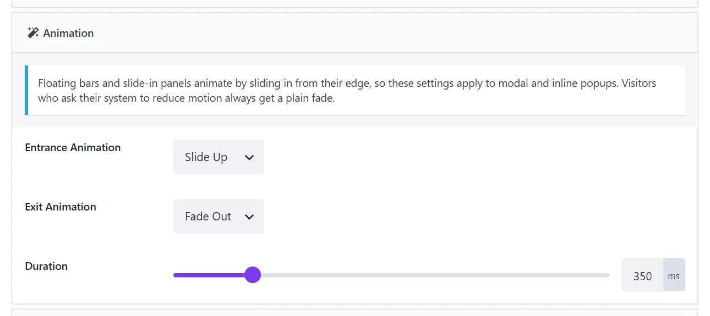Click the ms unit suffix label

674,275
